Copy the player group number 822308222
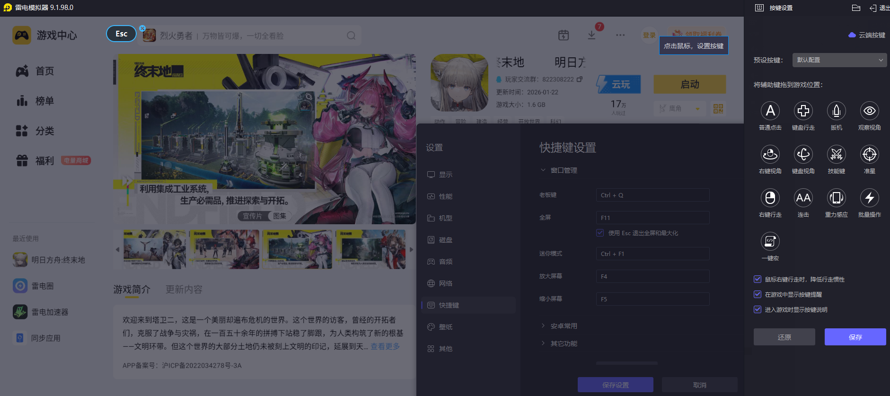 click(580, 79)
